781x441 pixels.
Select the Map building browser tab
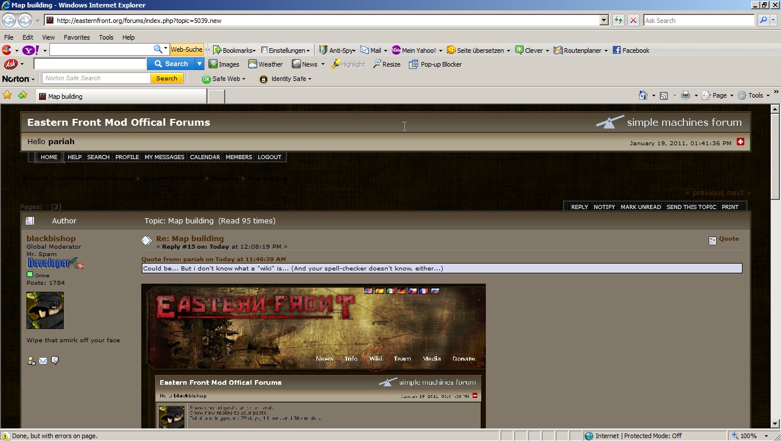(121, 96)
